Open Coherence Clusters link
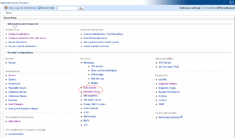 point(18,96)
